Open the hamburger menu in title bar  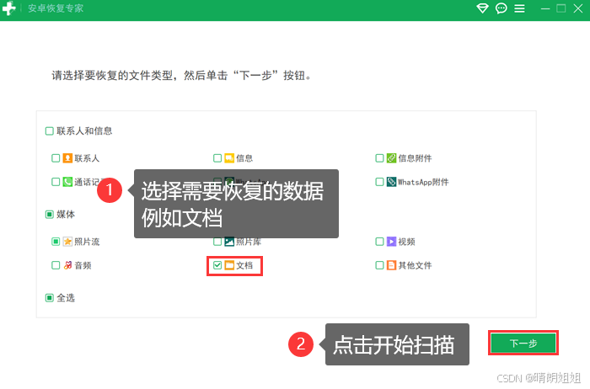click(520, 8)
